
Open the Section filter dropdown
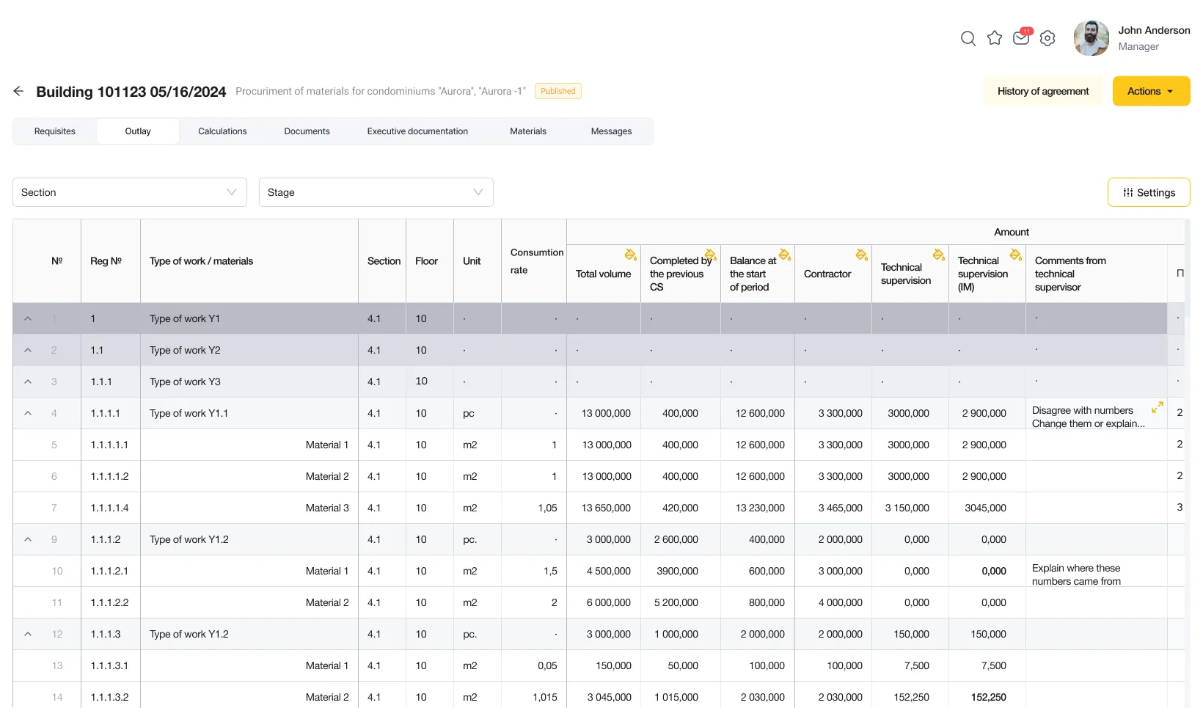point(130,192)
